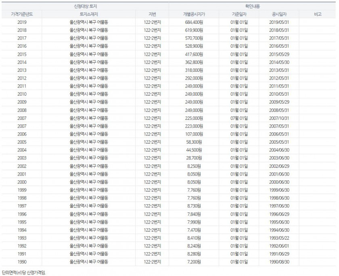Click the 확인내용 group header
Image resolution: width=339 pixels, height=276 pixels.
[x=253, y=6]
